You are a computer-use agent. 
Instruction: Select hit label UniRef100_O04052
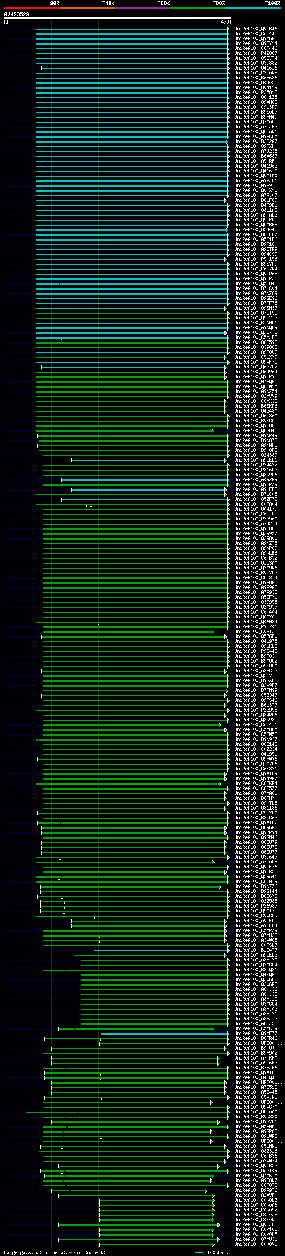[x=256, y=82]
